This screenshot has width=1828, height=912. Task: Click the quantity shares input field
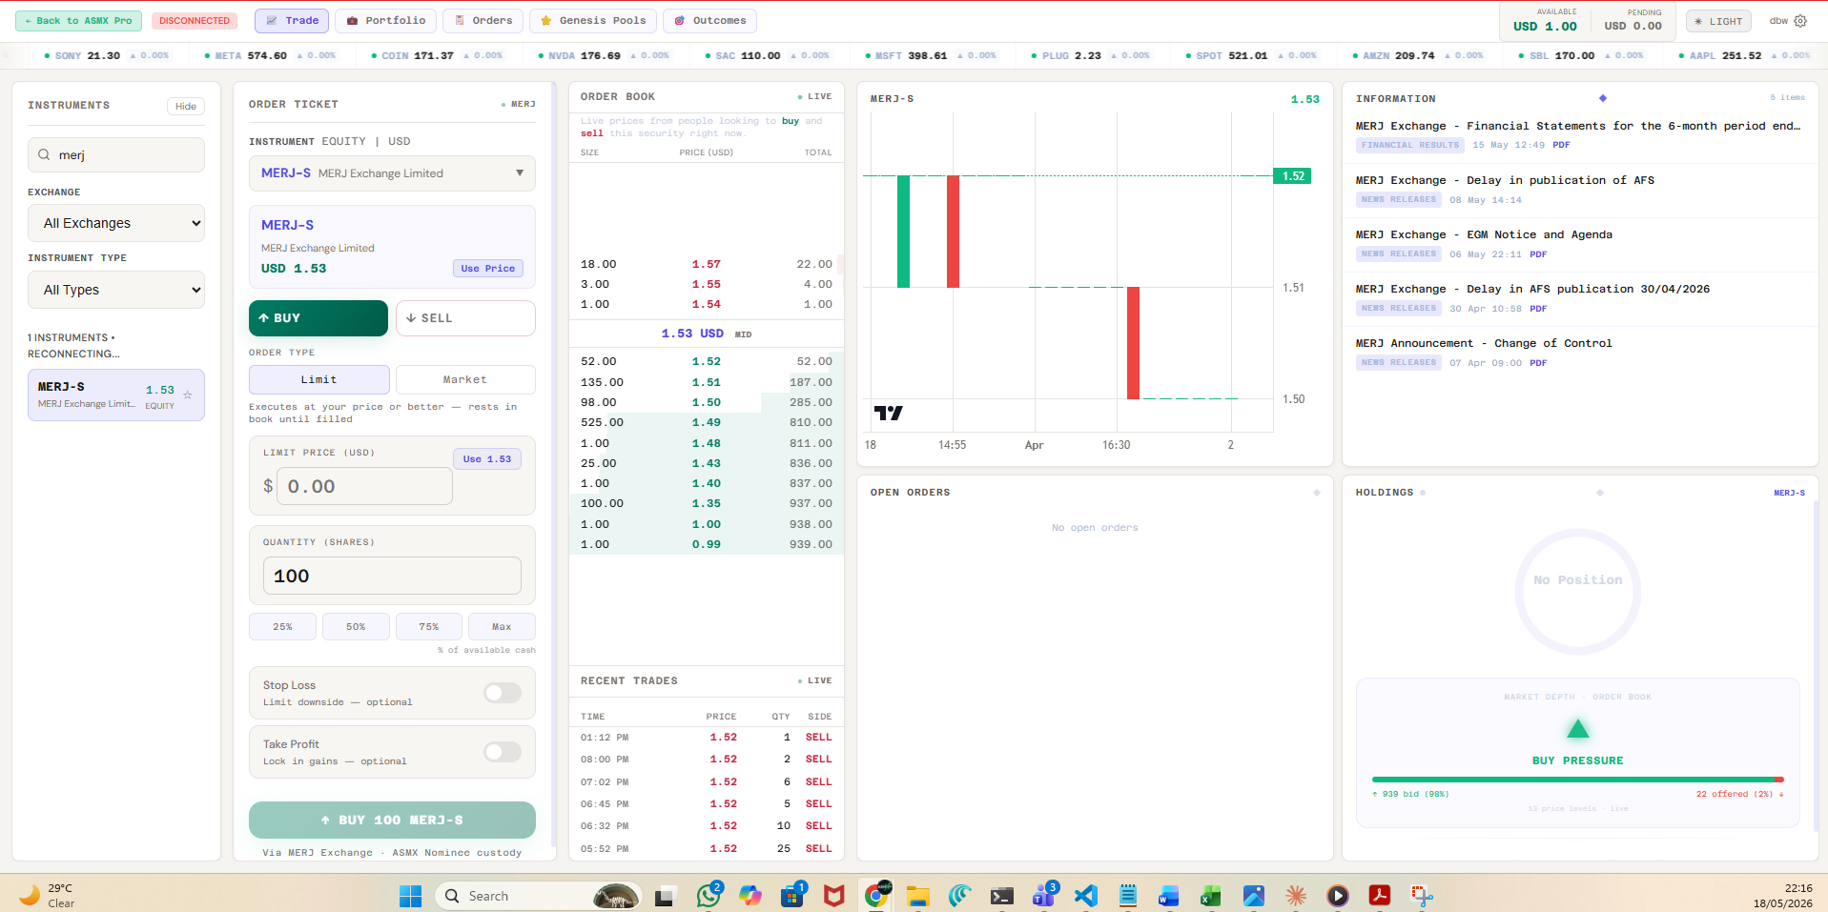(x=392, y=576)
